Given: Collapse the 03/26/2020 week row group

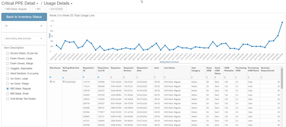Looking at the screenshot, I should coord(64,82).
